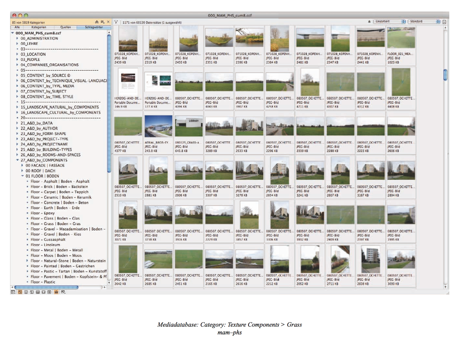Select the Floor - Linoleum keyword
The height and width of the screenshot is (344, 465).
pyautogui.click(x=45, y=245)
